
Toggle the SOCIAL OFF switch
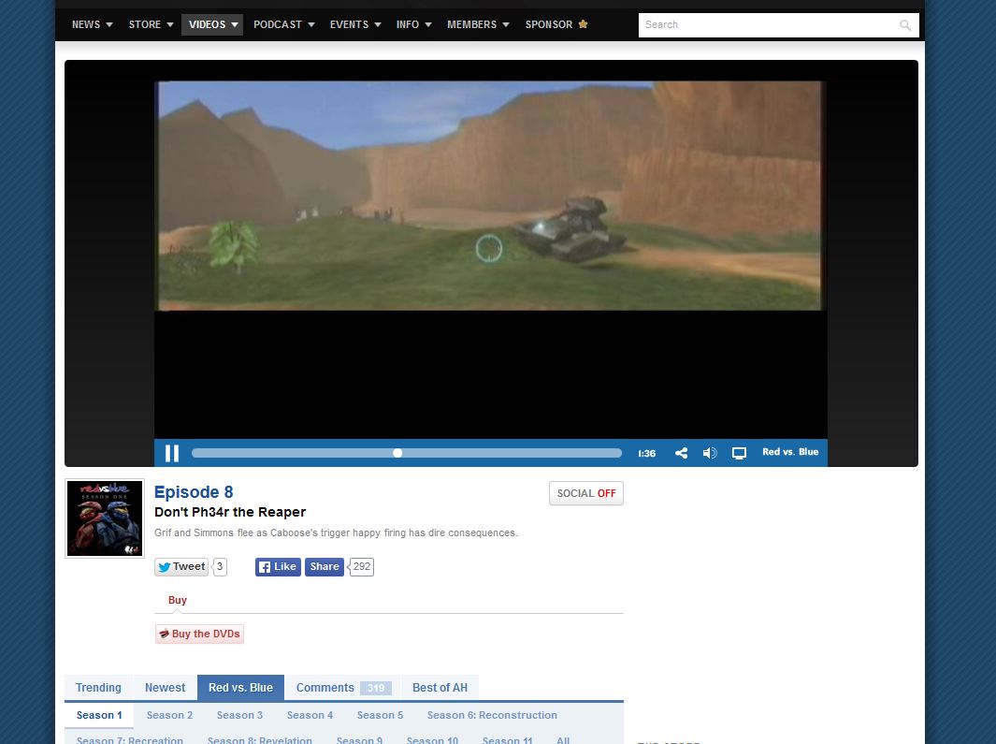point(585,493)
